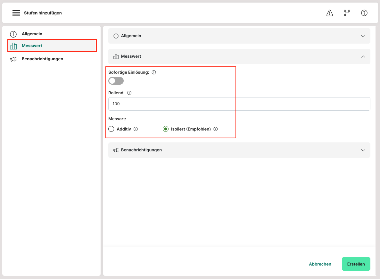Collapse the Messwert section
This screenshot has width=380, height=279.
tap(363, 56)
